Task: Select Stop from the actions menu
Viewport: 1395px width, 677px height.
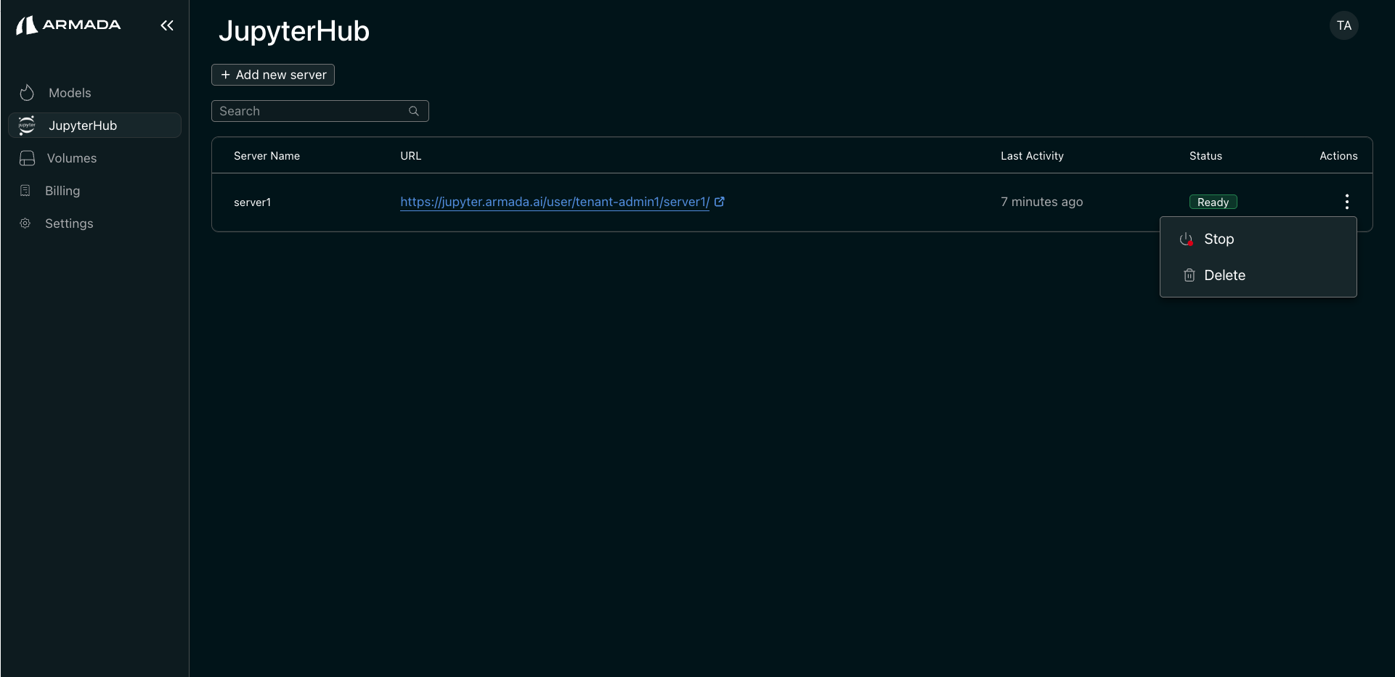Action: click(1219, 239)
